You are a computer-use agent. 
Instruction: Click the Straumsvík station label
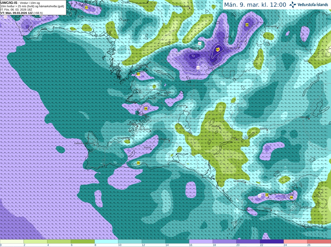(123, 138)
